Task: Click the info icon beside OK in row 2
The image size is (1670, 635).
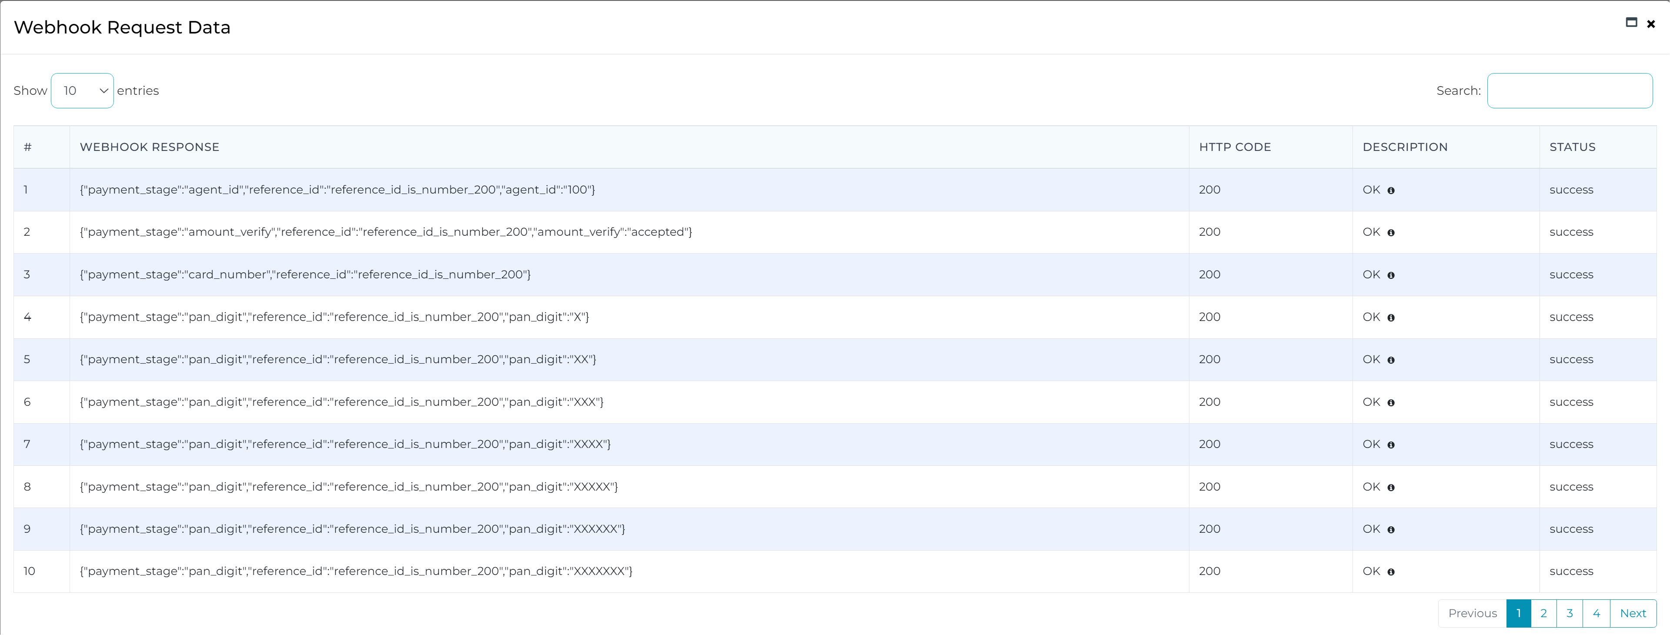Action: click(x=1391, y=233)
